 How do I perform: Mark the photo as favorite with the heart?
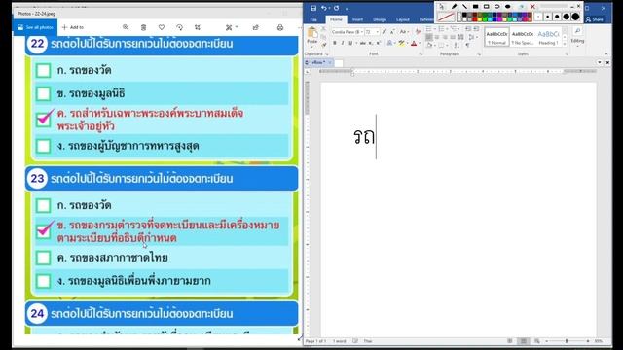click(162, 27)
